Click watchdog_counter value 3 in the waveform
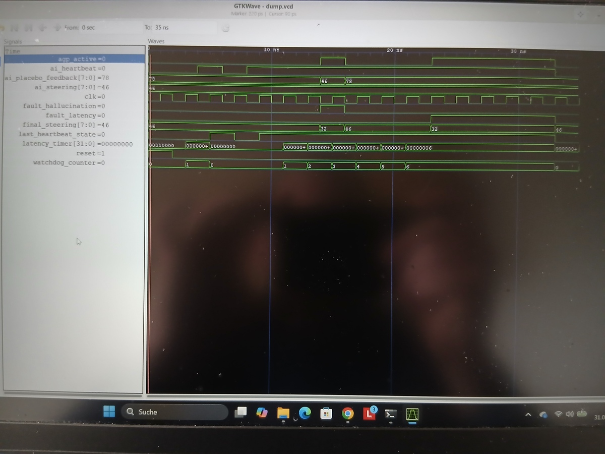605x454 pixels. 334,166
